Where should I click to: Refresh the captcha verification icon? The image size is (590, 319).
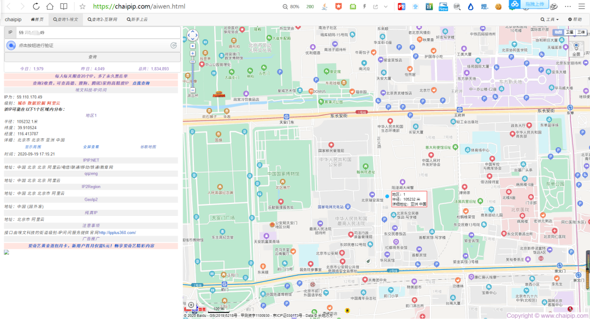coord(174,45)
